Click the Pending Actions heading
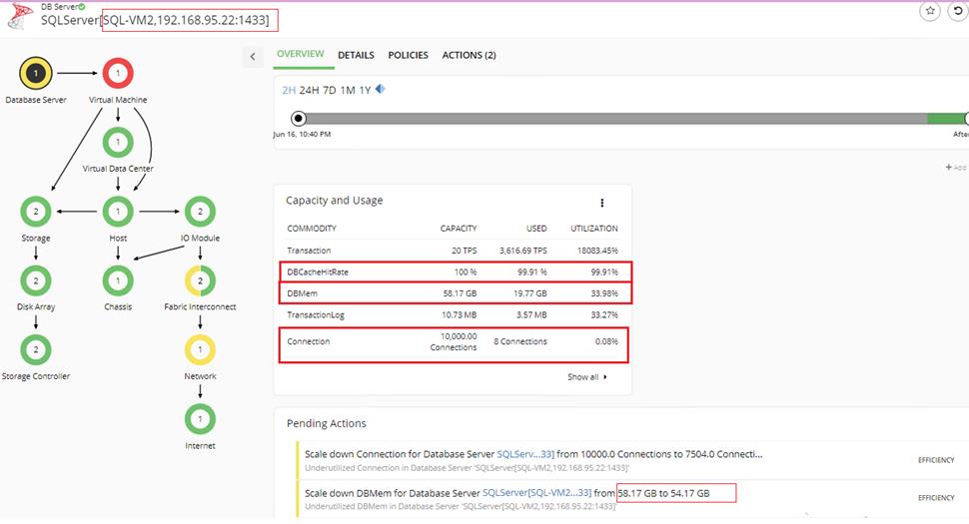The height and width of the screenshot is (524, 969). (327, 423)
